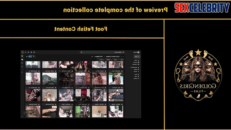Open the Type filter dropdown
231x130 pixels.
[x=121, y=60]
